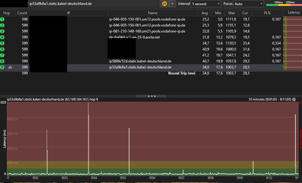Click the hop 7 green circle icon

tap(2, 55)
